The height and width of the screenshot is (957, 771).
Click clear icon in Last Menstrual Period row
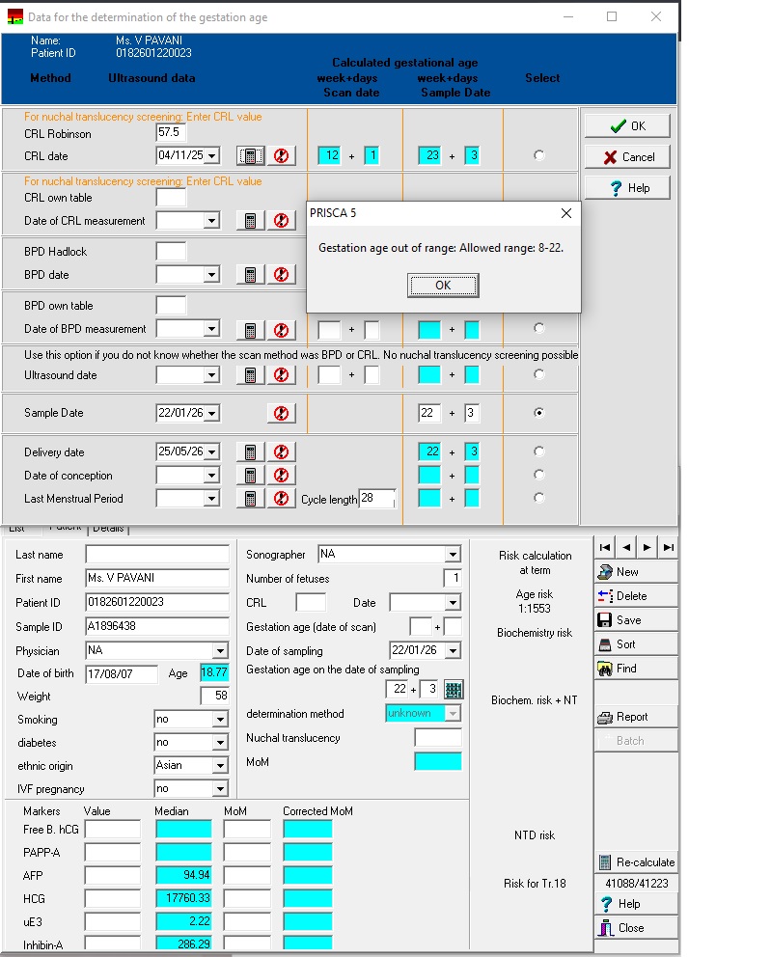point(280,499)
